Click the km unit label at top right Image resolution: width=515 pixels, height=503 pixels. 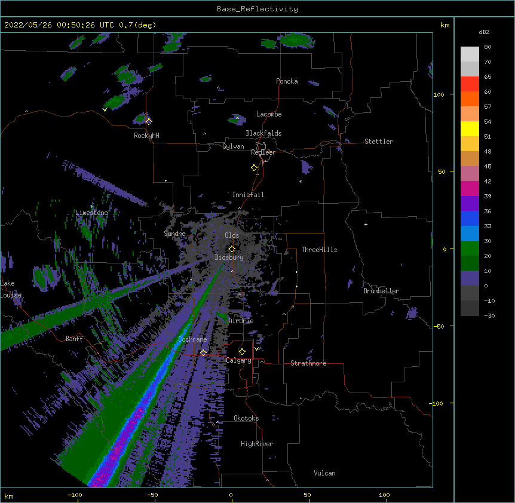coord(445,25)
